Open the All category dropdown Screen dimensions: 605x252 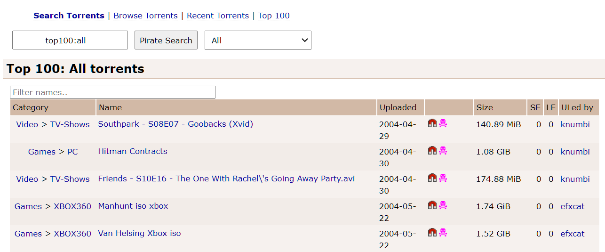point(258,41)
